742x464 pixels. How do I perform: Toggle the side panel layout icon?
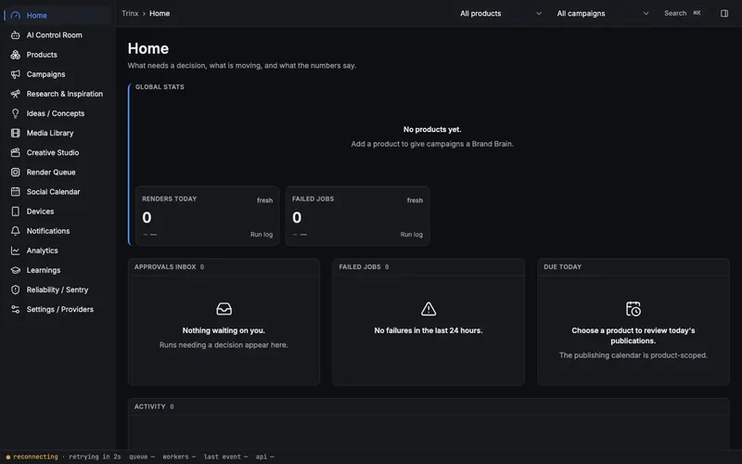tap(724, 13)
